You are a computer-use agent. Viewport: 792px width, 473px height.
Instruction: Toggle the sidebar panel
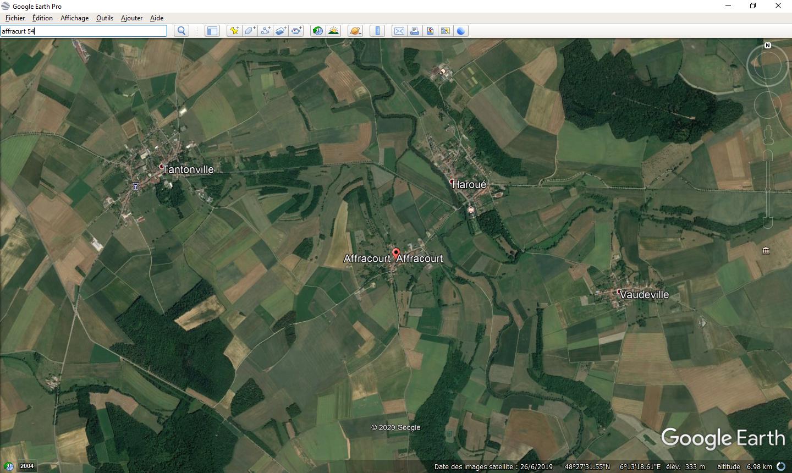[x=212, y=31]
